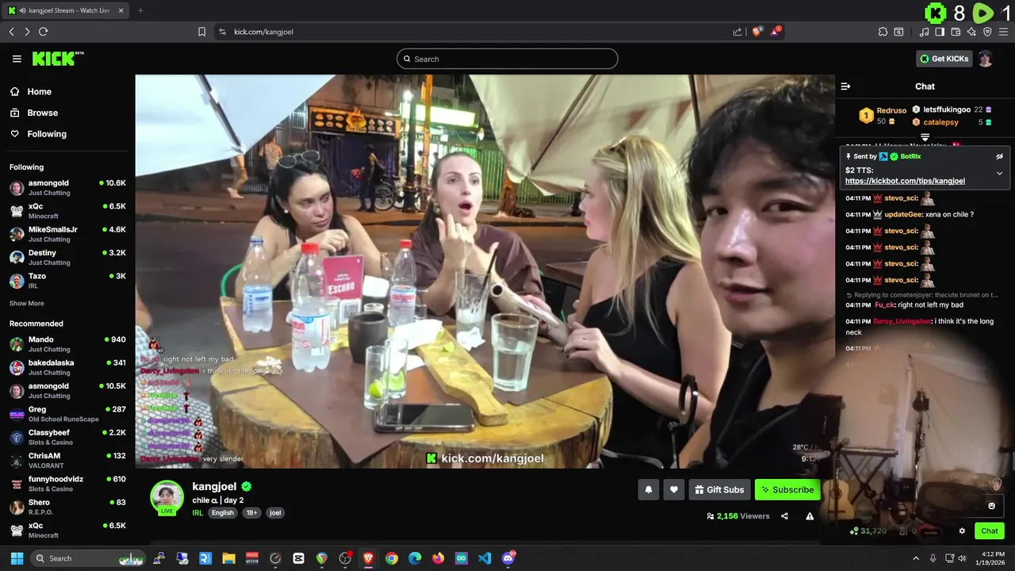Share the stream via share icon

784,516
